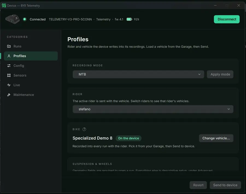Screen dimensions: 246x194
Task: Click the battery level icon
Action: coord(129,19)
